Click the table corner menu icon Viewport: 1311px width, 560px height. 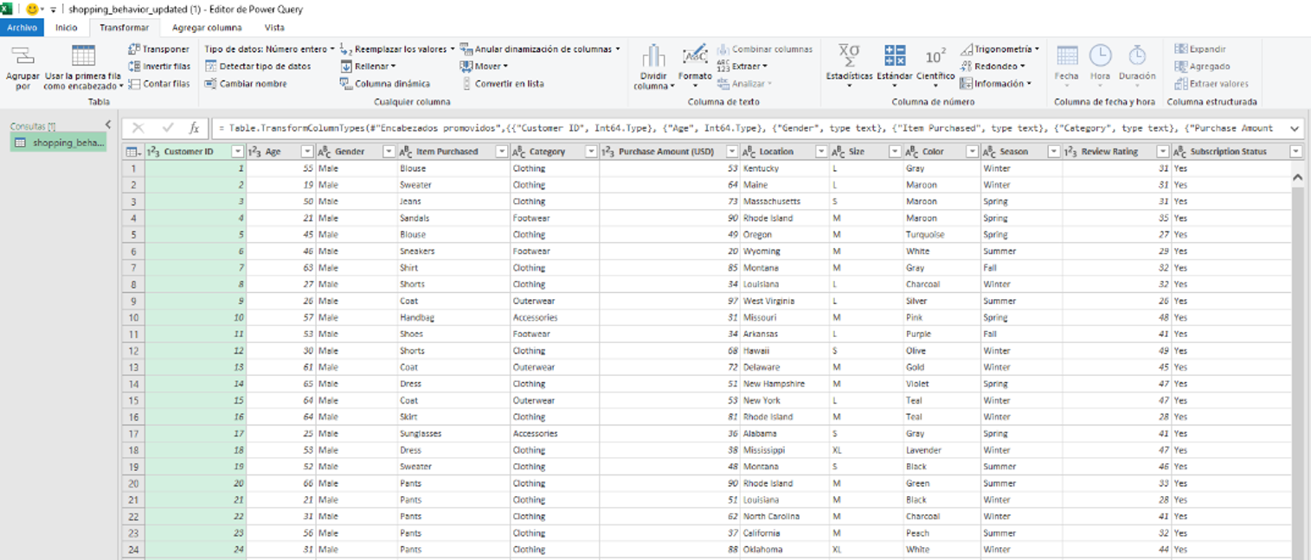[132, 151]
